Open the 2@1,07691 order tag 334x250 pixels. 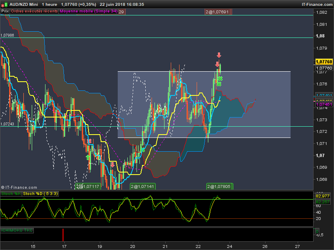(x=217, y=12)
